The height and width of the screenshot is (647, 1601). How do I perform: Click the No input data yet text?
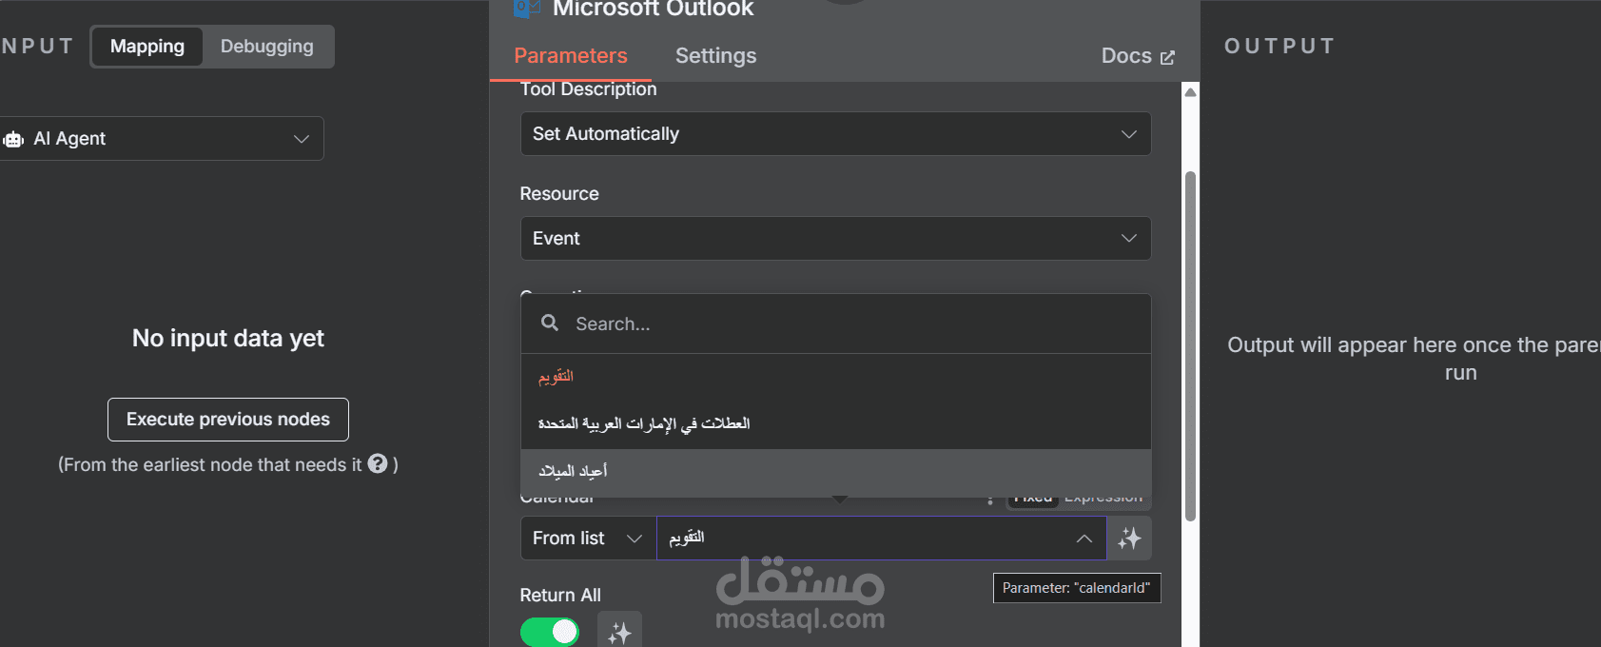click(228, 339)
